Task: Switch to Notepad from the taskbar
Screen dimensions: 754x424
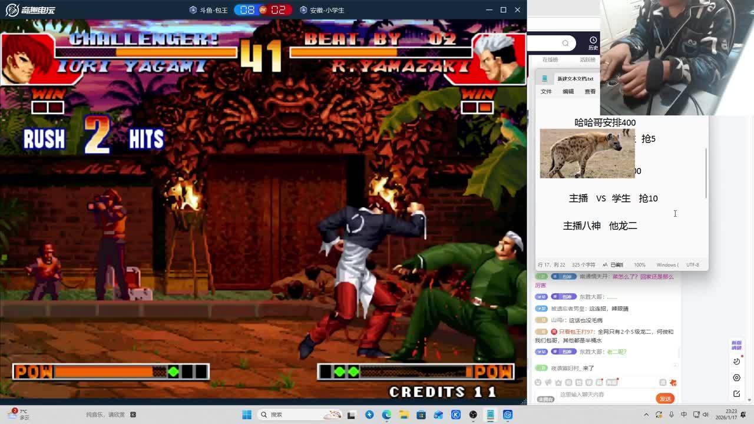Action: click(x=490, y=415)
